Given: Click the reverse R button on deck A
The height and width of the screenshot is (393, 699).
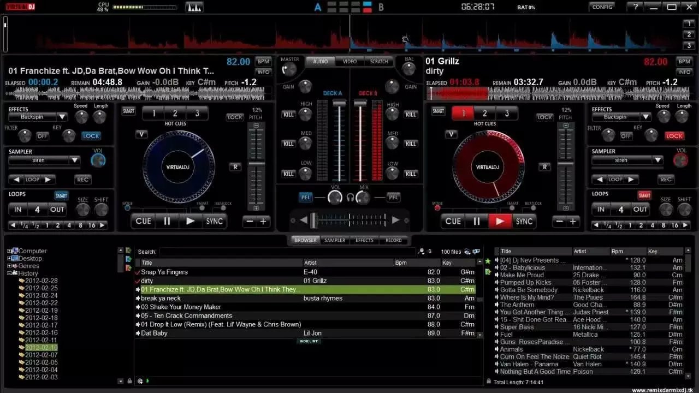Looking at the screenshot, I should tap(235, 167).
